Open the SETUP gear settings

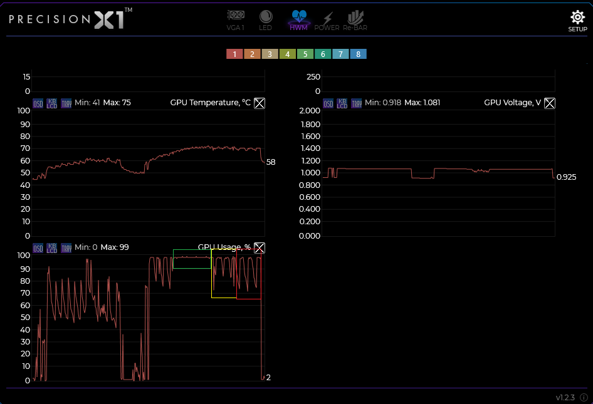(577, 21)
